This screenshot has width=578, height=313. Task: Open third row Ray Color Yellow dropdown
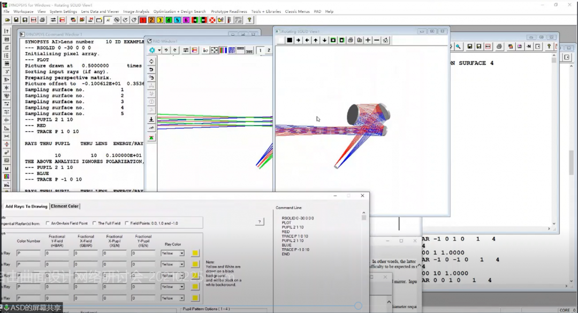182,276
